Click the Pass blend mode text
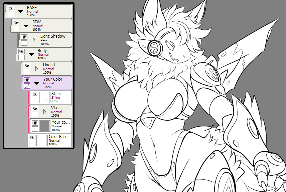The width and height of the screenshot is (286, 192). (x=43, y=40)
